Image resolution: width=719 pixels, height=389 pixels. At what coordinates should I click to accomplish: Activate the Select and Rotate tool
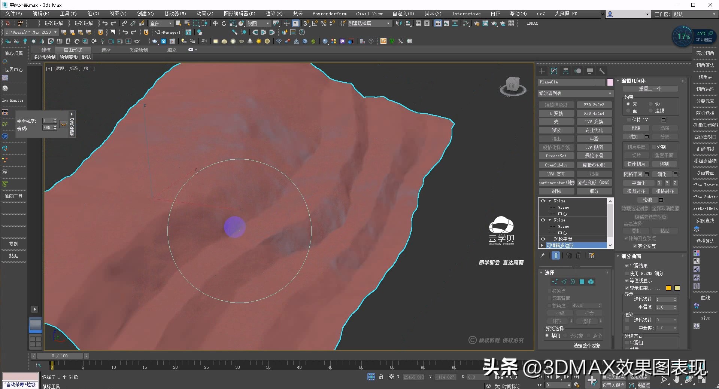click(224, 23)
